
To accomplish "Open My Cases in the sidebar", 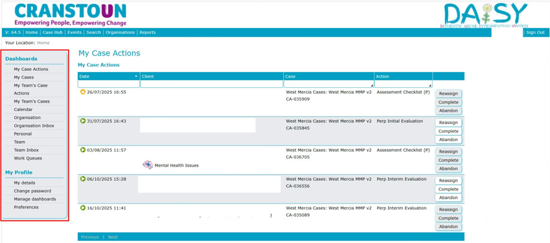I will [x=24, y=78].
